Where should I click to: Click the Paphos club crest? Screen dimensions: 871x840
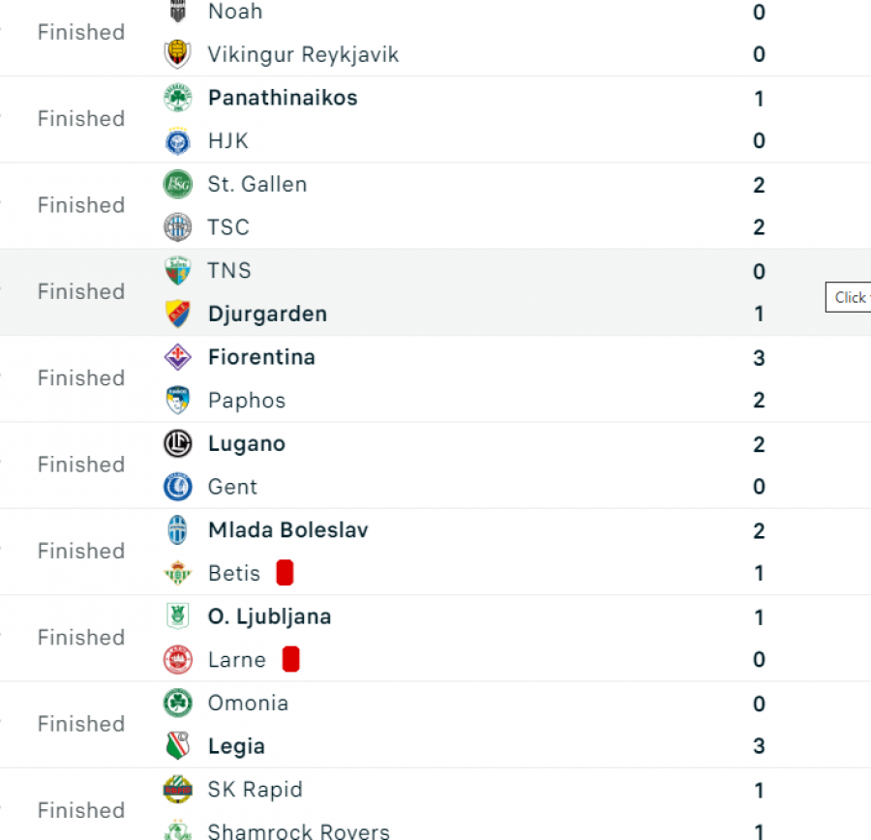(x=178, y=401)
